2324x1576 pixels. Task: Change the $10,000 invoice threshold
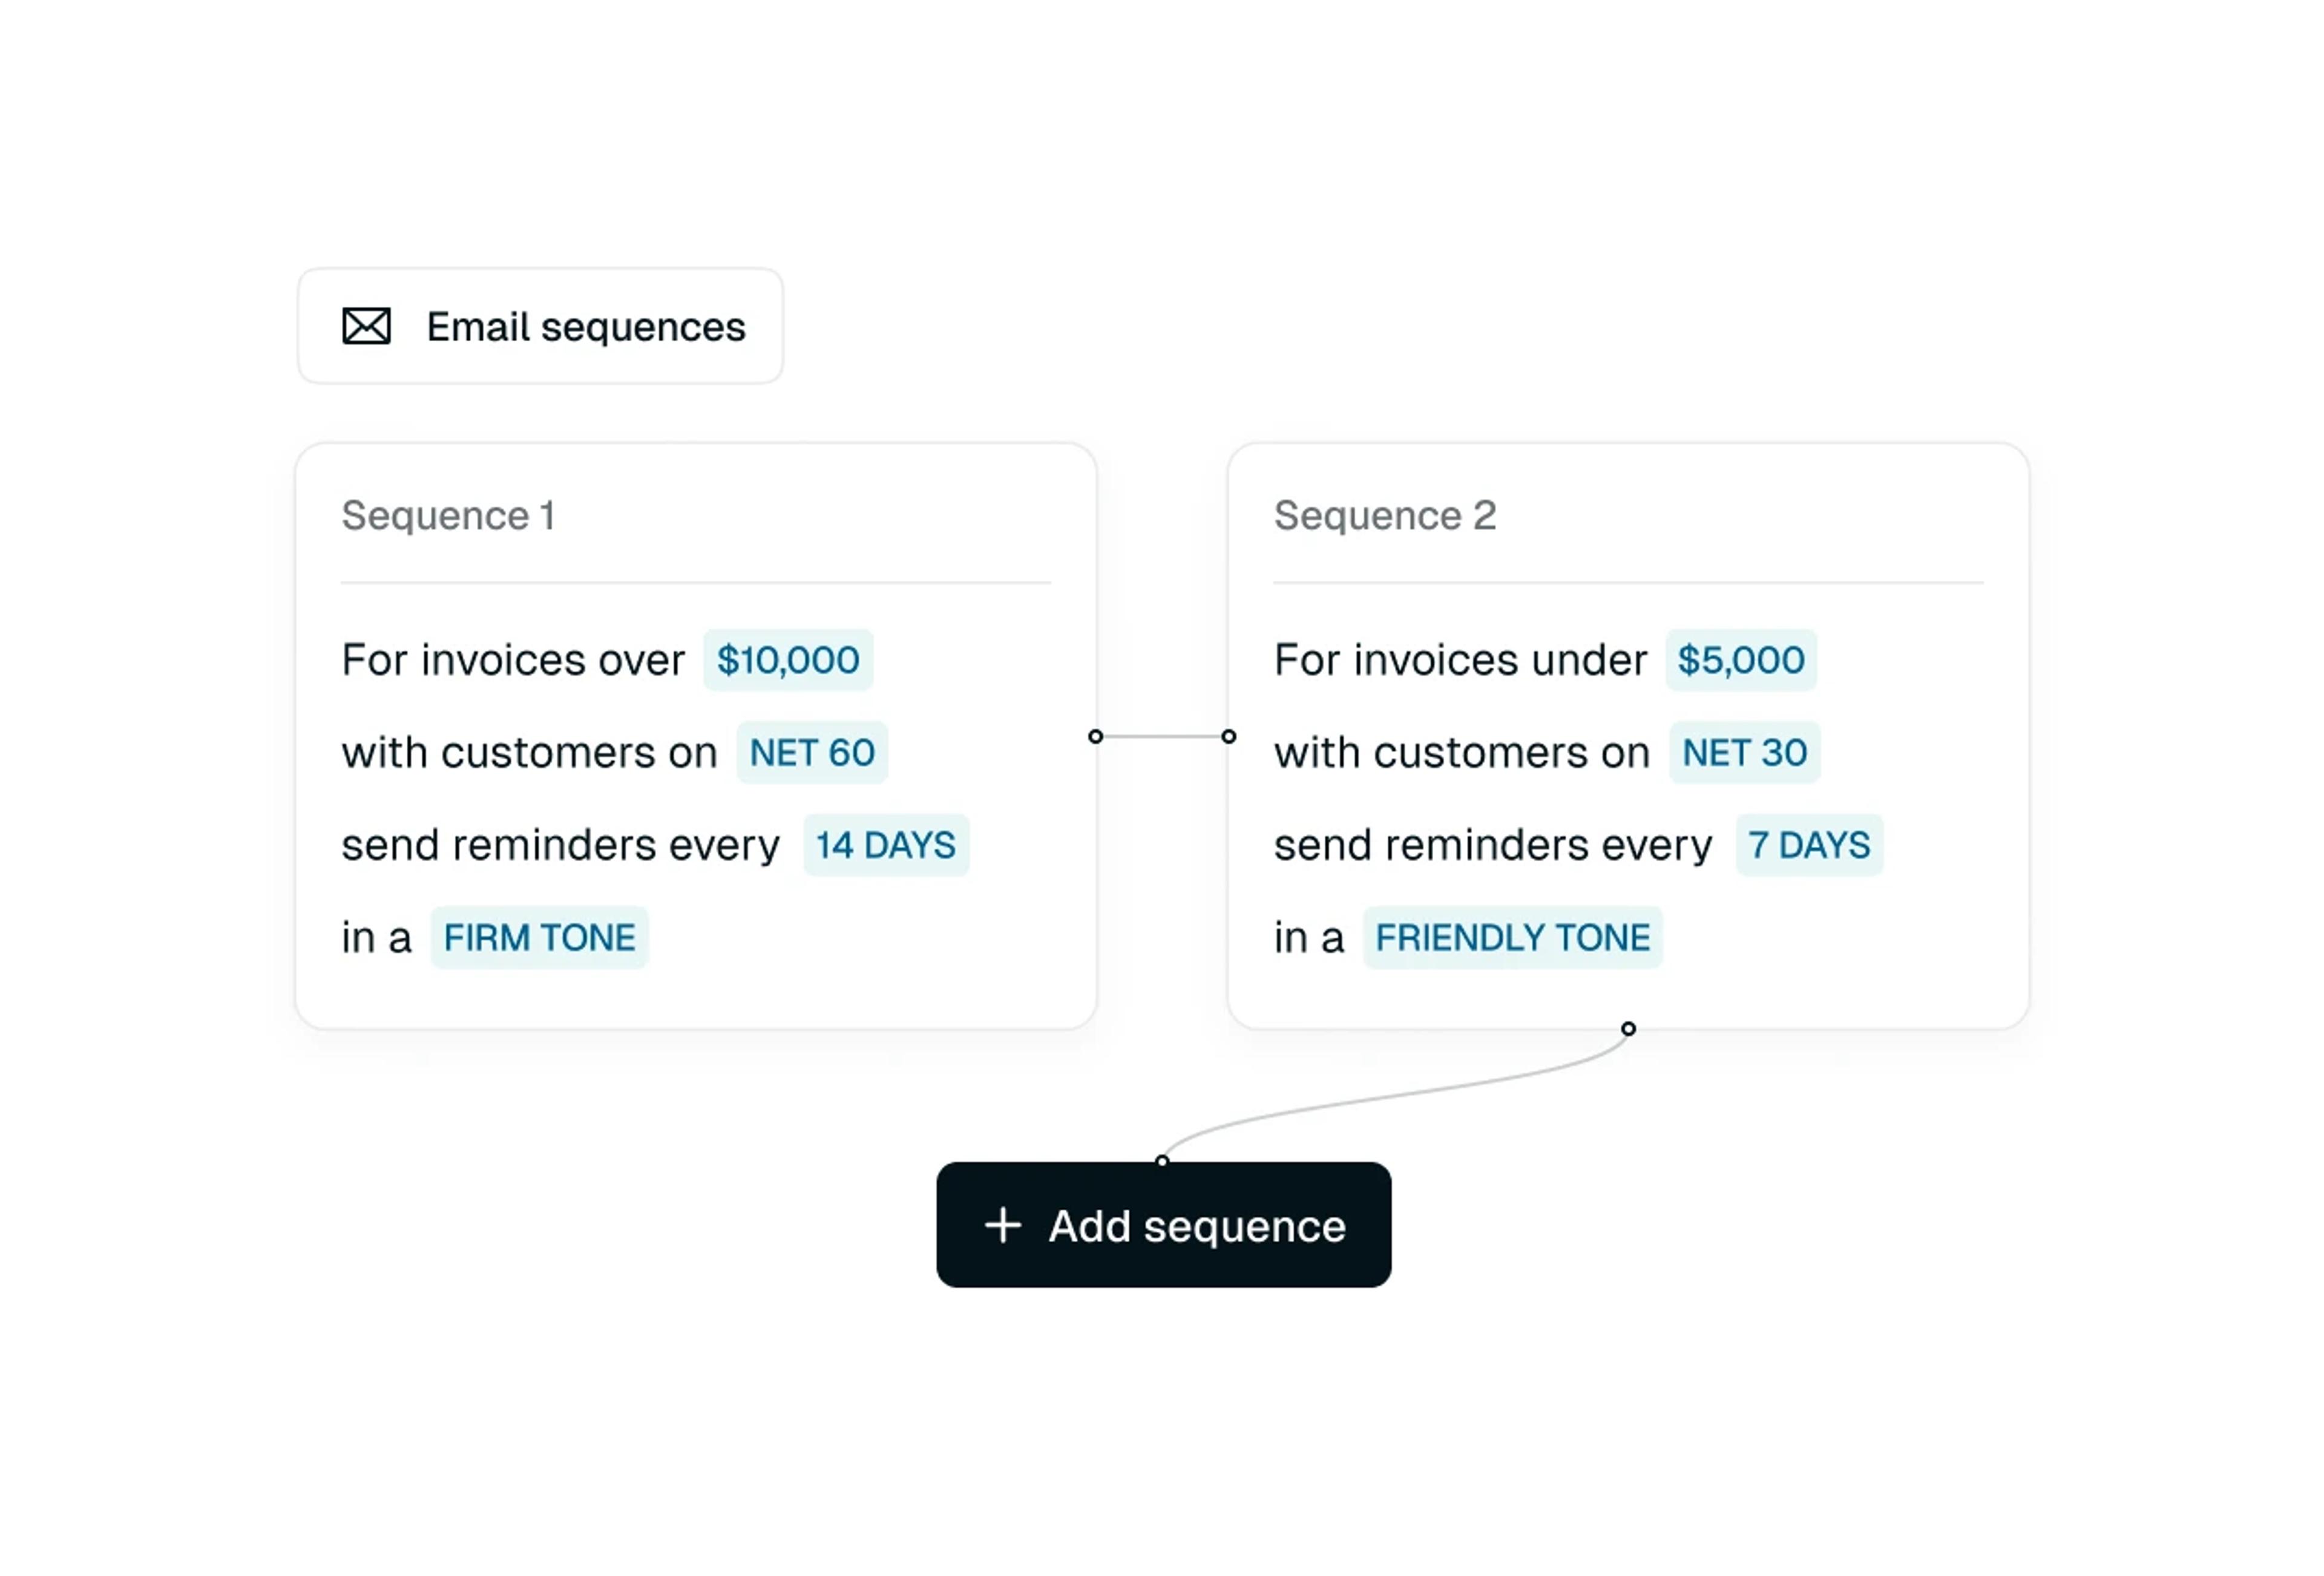tap(788, 659)
